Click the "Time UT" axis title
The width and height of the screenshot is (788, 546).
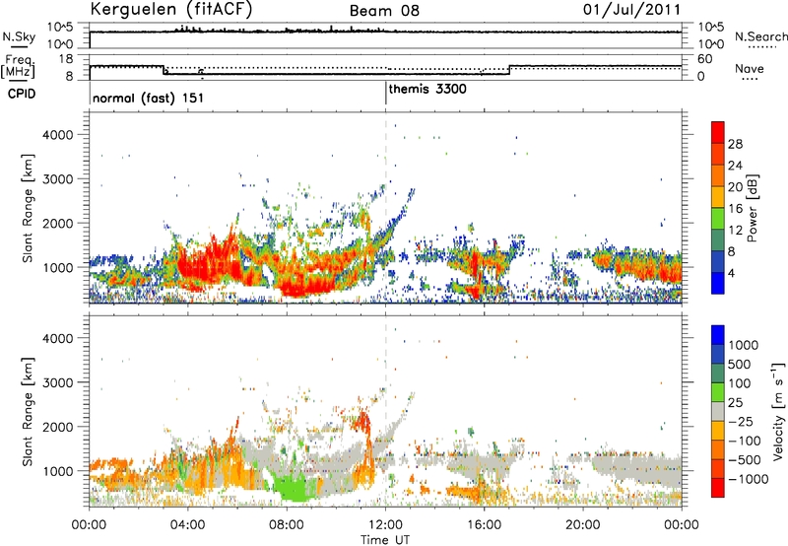click(x=385, y=540)
